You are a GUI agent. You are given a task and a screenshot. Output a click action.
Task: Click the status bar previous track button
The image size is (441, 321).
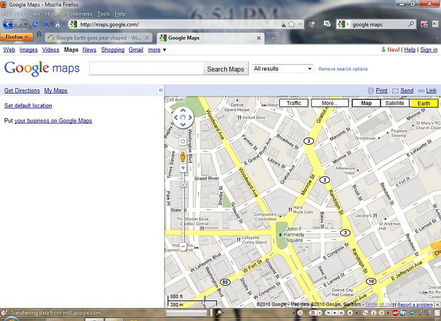click(328, 313)
